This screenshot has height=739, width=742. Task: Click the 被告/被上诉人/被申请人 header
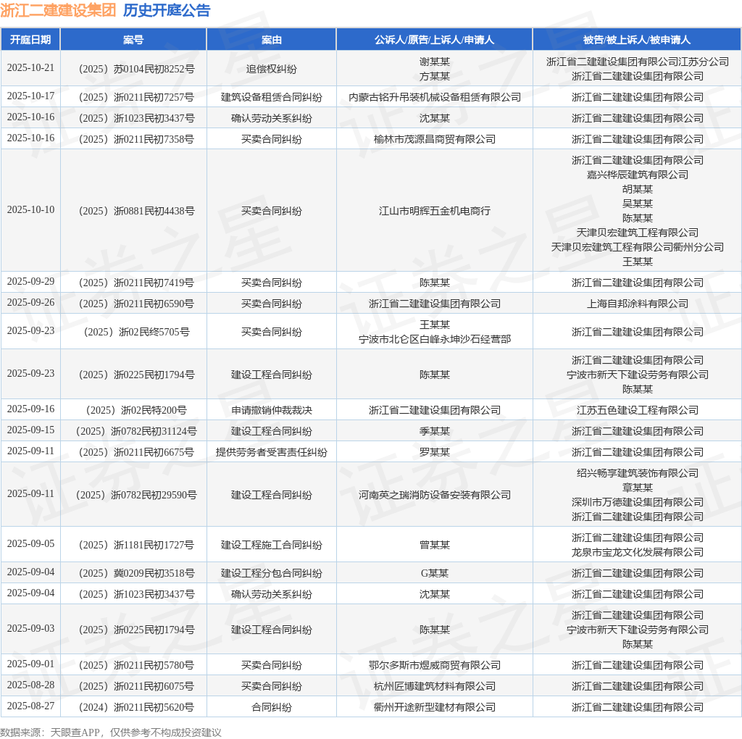[637, 40]
